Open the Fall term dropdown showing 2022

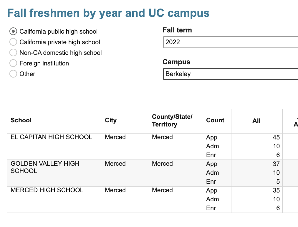pyautogui.click(x=230, y=42)
